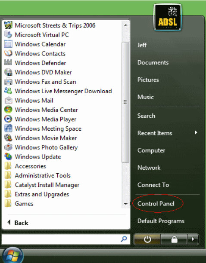Image resolution: width=206 pixels, height=263 pixels.
Task: Expand the Extras and Upgrades folder
Action: [x=37, y=194]
